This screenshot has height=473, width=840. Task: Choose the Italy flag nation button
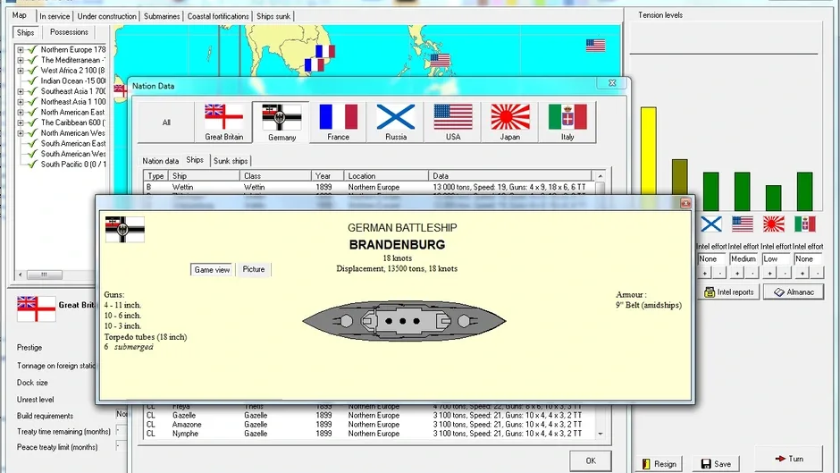click(567, 122)
